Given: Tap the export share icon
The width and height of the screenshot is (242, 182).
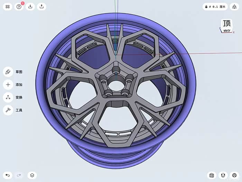Looking at the screenshot, I should coord(41,7).
